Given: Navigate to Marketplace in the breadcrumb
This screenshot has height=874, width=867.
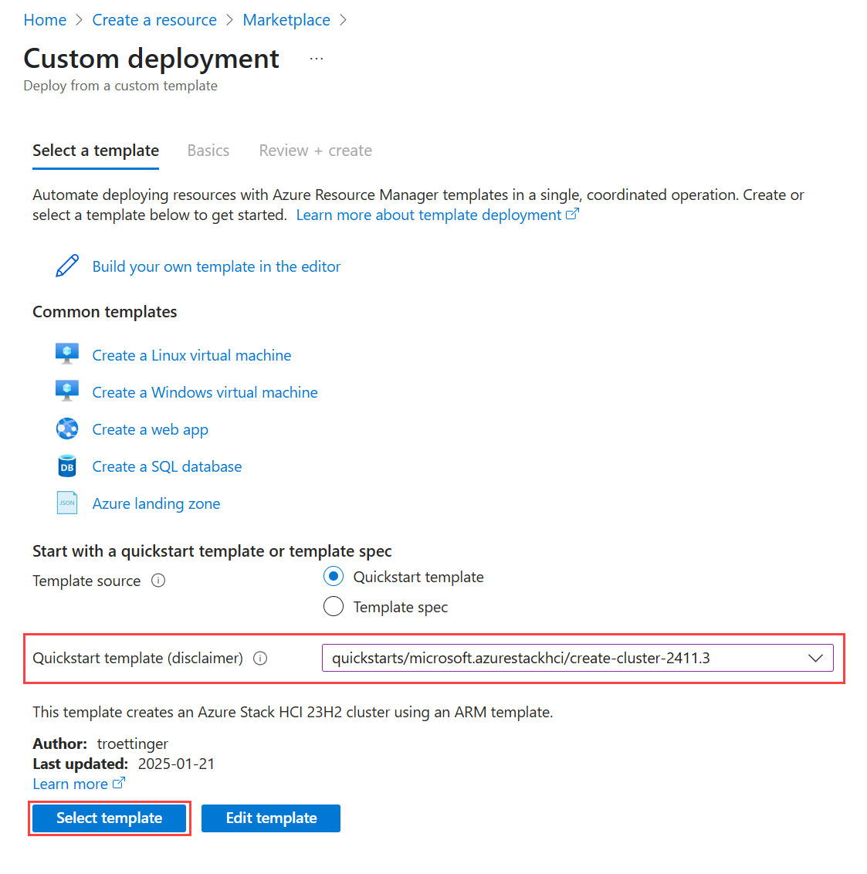Looking at the screenshot, I should (x=286, y=20).
